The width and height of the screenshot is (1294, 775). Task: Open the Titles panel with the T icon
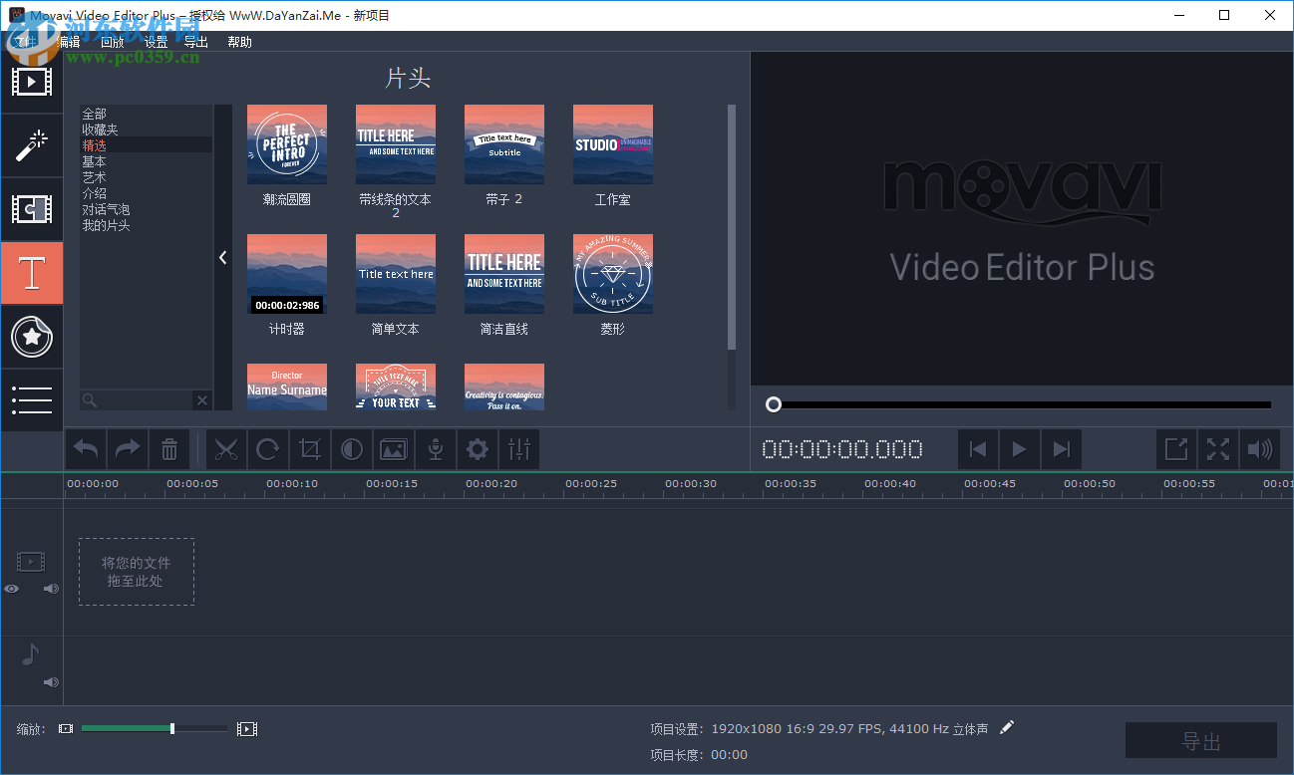(x=31, y=272)
